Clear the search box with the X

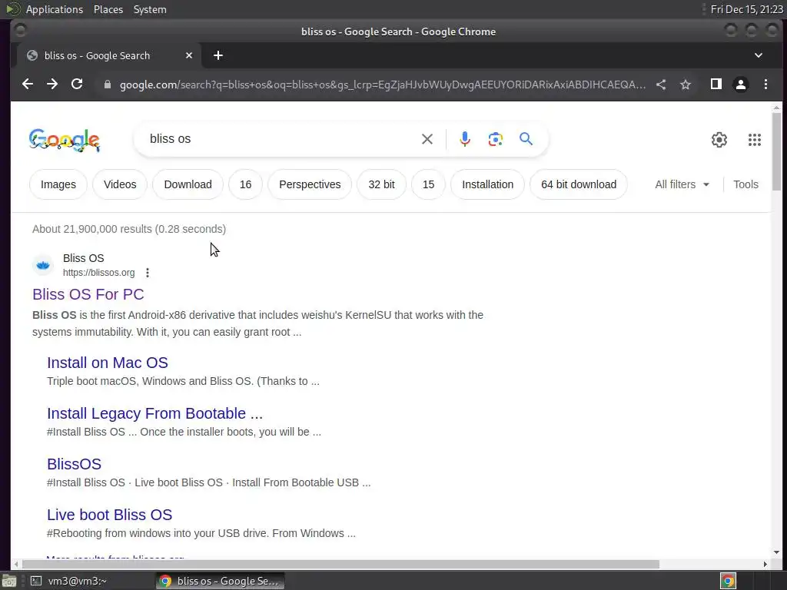pos(427,139)
